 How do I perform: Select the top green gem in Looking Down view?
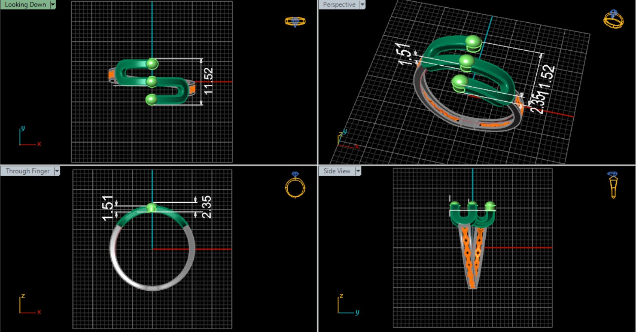(x=152, y=64)
